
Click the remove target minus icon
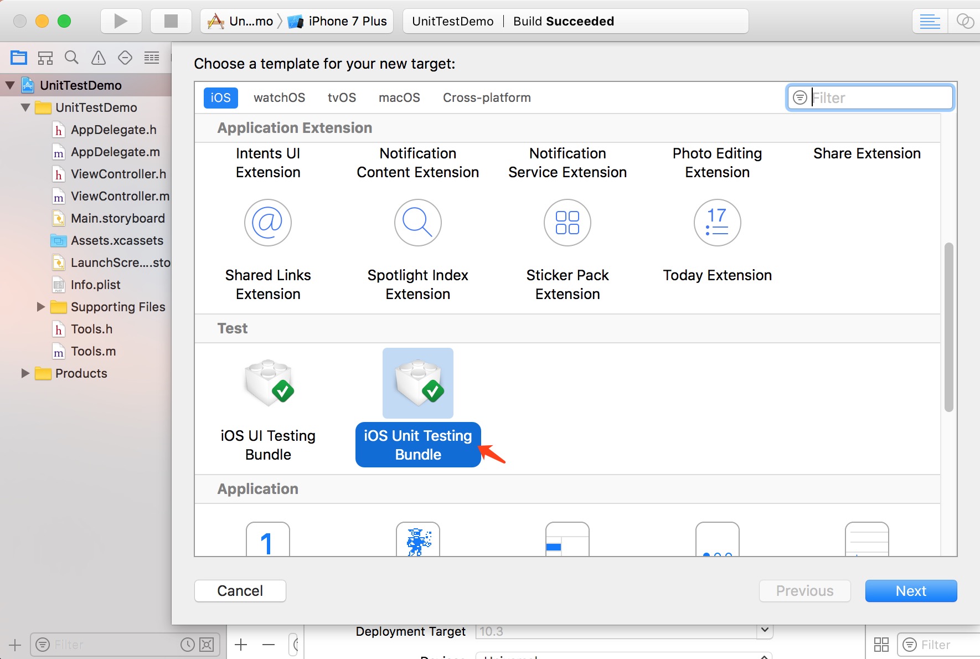269,645
